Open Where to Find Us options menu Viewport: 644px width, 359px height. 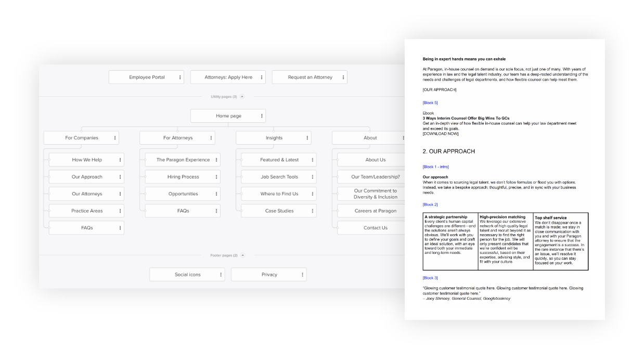coord(313,194)
